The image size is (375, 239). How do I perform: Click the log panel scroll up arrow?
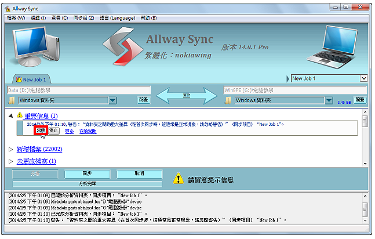pyautogui.click(x=365, y=196)
